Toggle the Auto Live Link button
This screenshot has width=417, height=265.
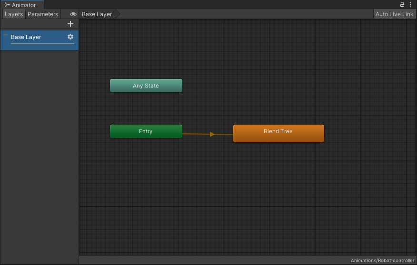(x=395, y=14)
